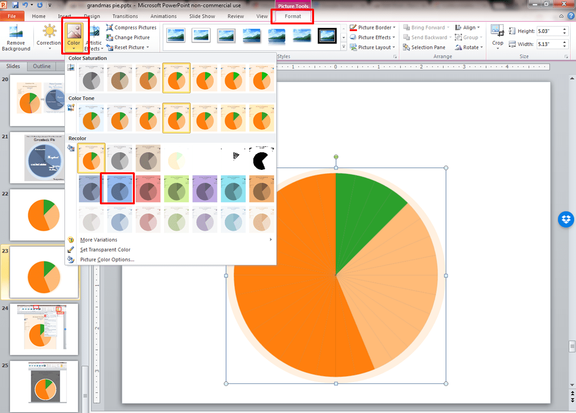Open the Picture Layout dropdown

pos(373,47)
